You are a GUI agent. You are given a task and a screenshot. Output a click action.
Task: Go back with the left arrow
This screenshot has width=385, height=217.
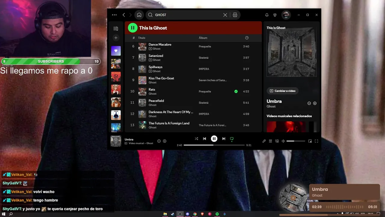(124, 15)
